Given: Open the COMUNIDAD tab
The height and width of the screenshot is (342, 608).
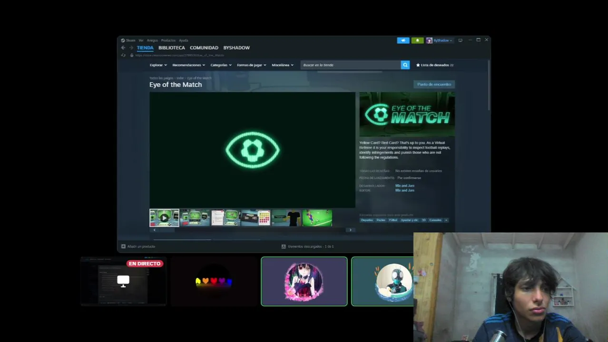Looking at the screenshot, I should click(204, 48).
